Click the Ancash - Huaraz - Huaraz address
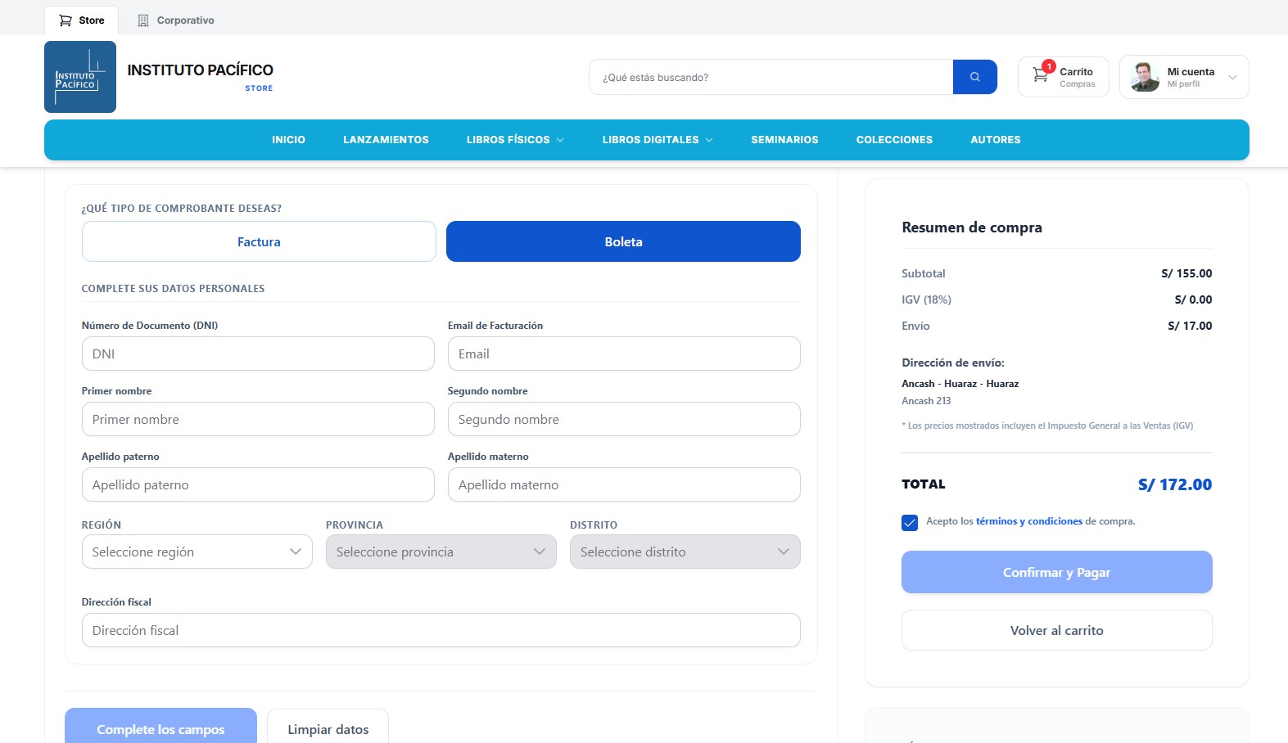Screen dimensions: 1288x743 (960, 384)
